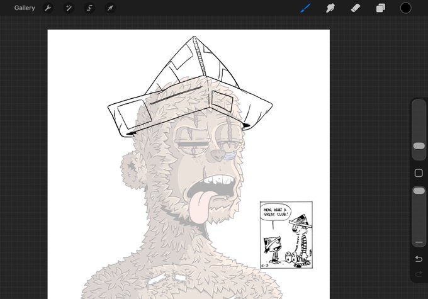Open the Adjustments magic wand menu

click(69, 8)
